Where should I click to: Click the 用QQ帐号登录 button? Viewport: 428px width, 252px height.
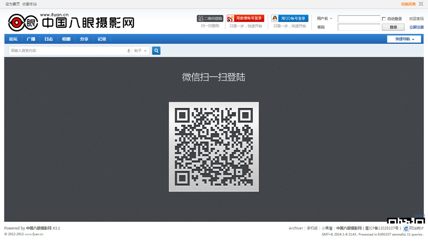pyautogui.click(x=290, y=18)
